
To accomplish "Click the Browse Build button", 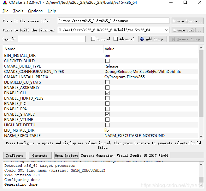I will [x=187, y=30].
